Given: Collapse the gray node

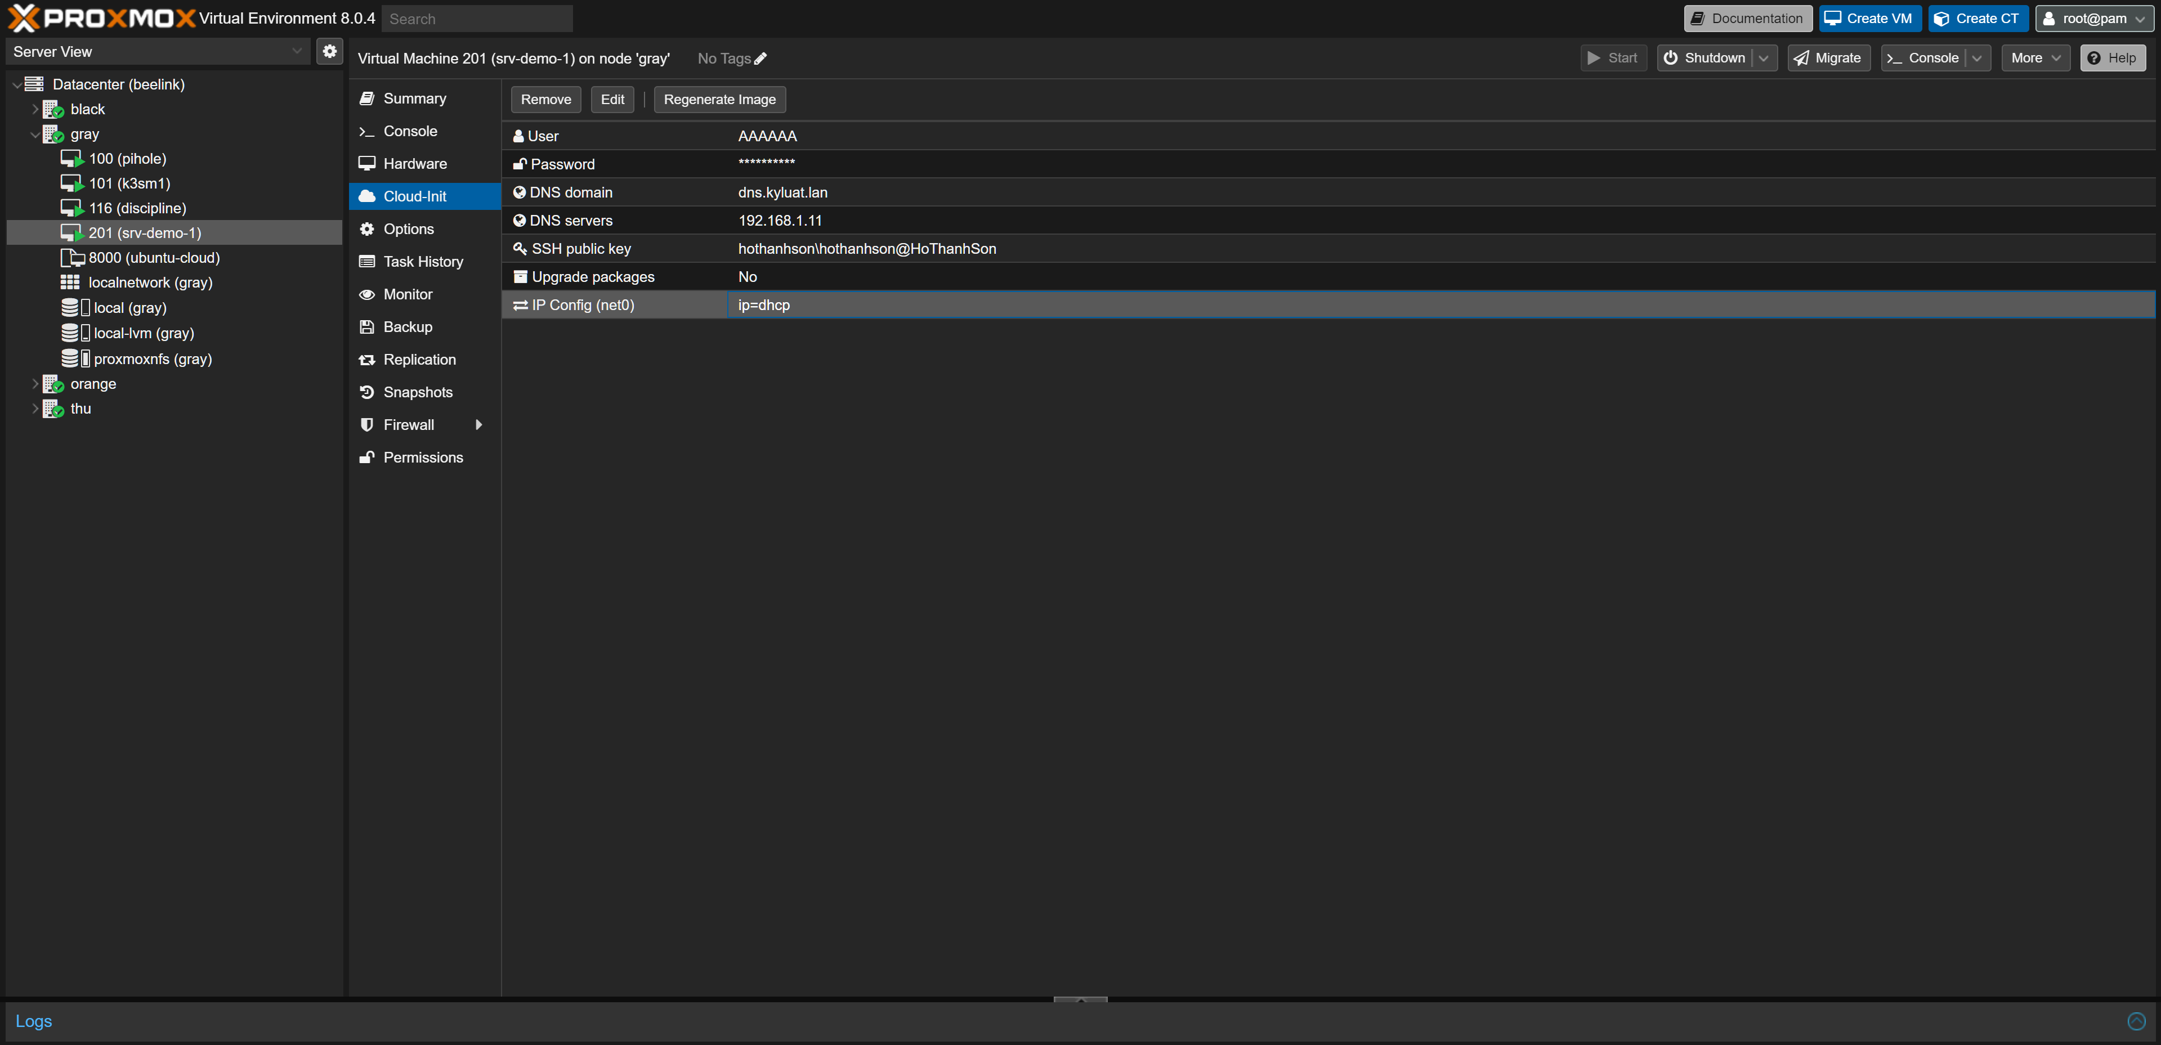Looking at the screenshot, I should point(35,134).
